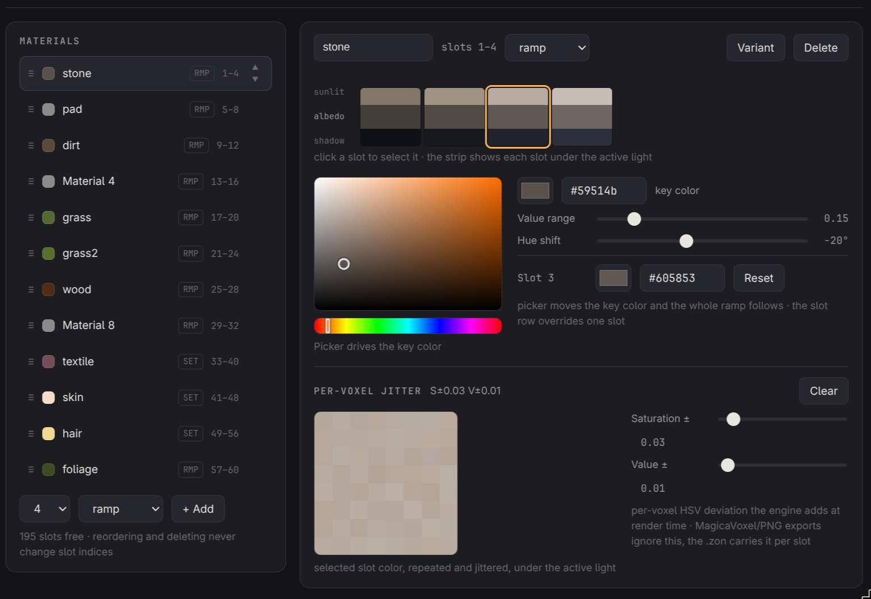This screenshot has width=871, height=599.
Task: Click the slot range 41-48 of skin
Action: coord(225,398)
